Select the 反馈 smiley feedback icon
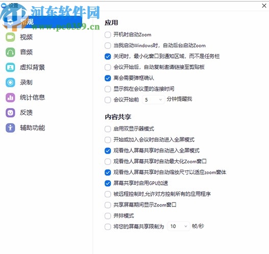Screen dimensions: 269x254 [x=10, y=113]
